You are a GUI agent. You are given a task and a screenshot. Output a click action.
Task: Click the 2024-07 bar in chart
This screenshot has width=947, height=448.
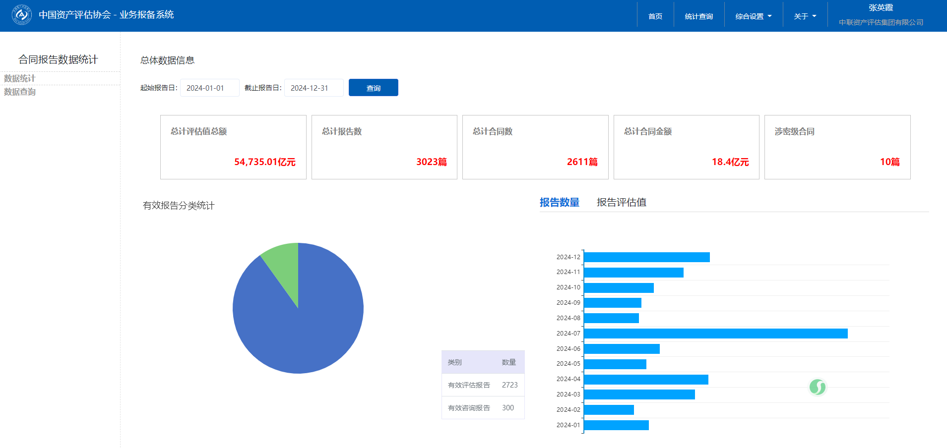(x=715, y=334)
